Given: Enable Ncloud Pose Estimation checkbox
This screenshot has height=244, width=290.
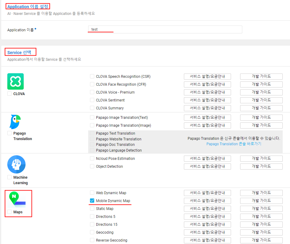Looking at the screenshot, I should (x=92, y=158).
